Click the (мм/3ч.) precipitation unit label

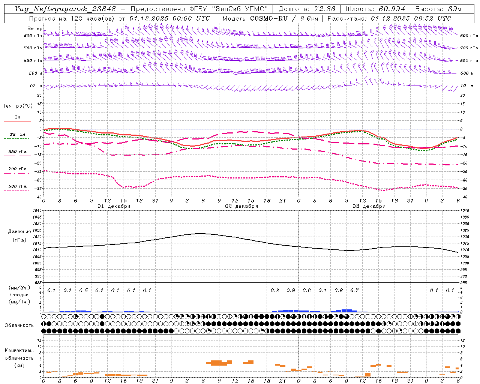(19, 288)
